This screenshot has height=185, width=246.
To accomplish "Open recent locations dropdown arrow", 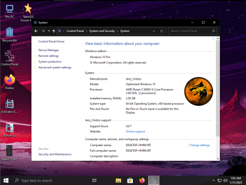I will 49,31.
